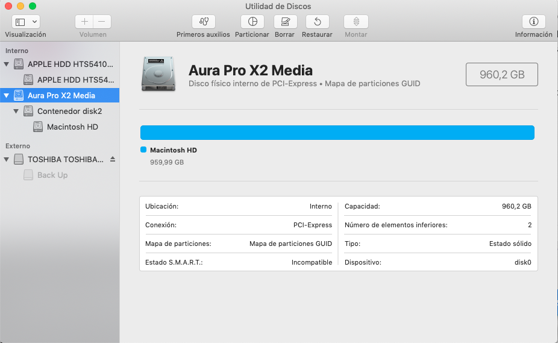
Task: Collapse the APPLE HDD HTS5410 disk triangle
Action: pos(7,65)
